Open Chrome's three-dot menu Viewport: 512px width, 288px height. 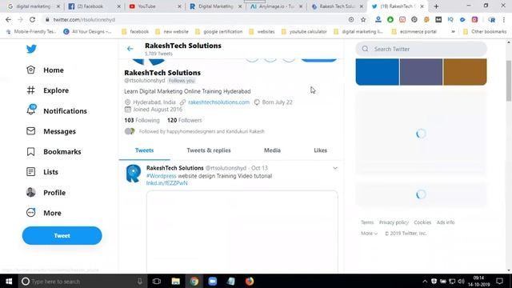pos(504,19)
